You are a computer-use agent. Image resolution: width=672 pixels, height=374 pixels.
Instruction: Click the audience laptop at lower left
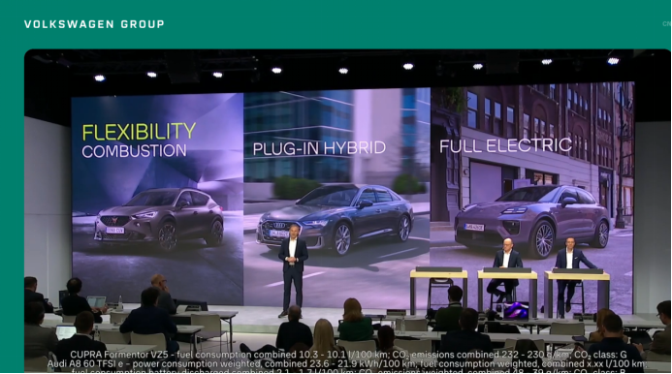click(66, 332)
